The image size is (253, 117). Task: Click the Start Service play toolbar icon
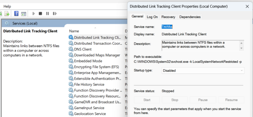(x=34, y=14)
